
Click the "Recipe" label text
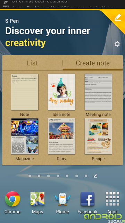98,159
